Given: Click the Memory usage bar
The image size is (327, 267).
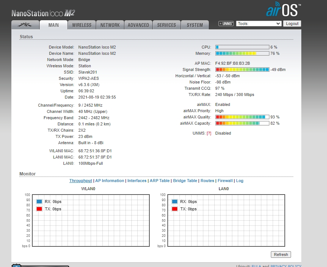Looking at the screenshot, I should coord(242,53).
